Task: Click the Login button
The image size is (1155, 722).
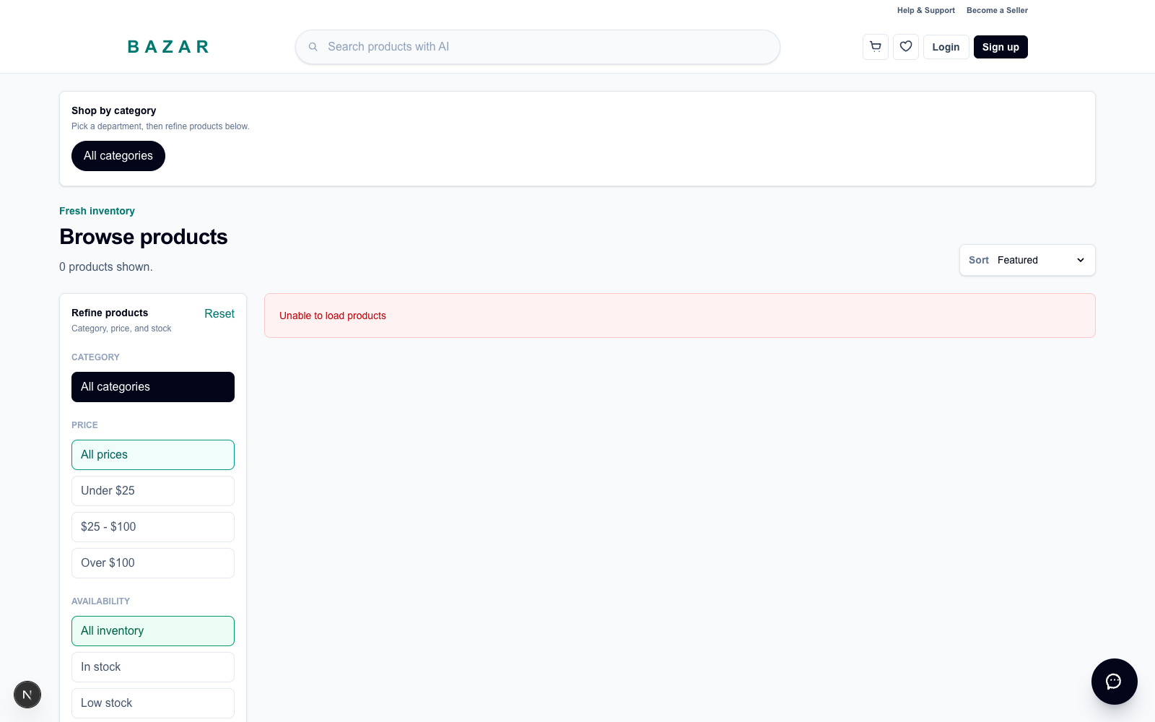Action: 946,47
